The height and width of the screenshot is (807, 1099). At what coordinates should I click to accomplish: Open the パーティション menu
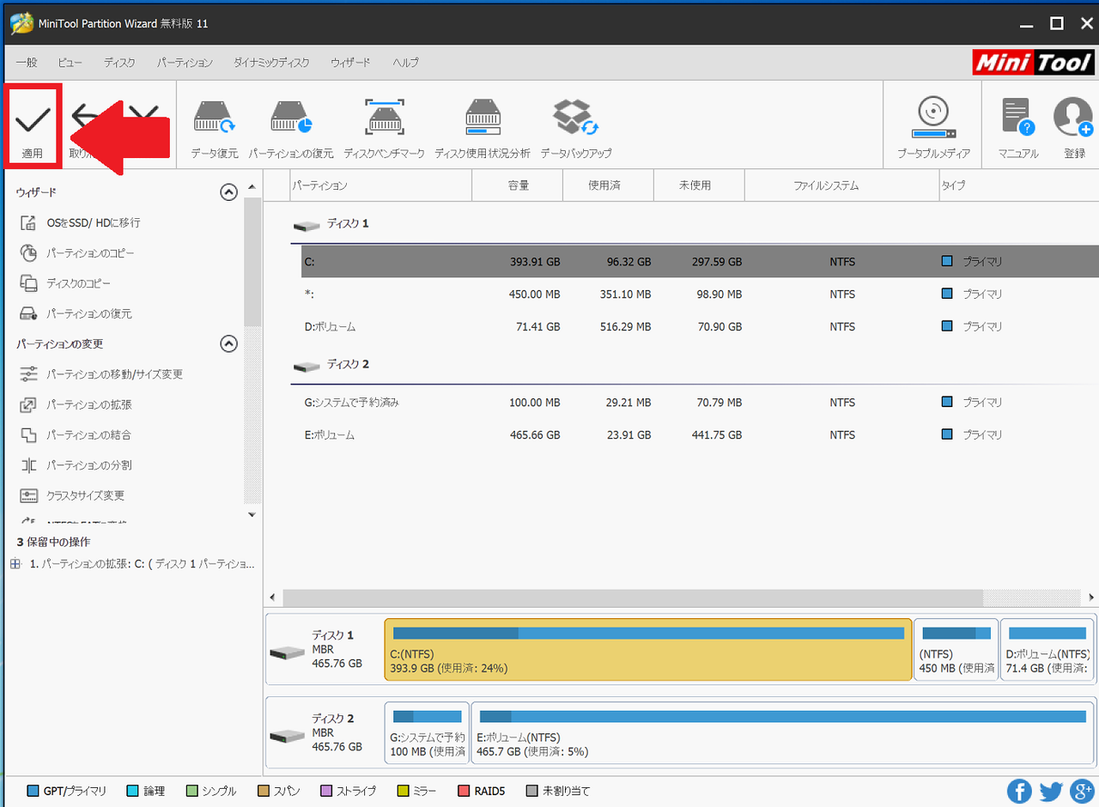click(x=185, y=63)
